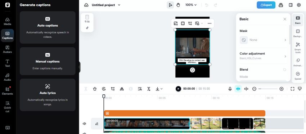
Task: Open the Animation tab in right panel
Action: pyautogui.click(x=298, y=62)
